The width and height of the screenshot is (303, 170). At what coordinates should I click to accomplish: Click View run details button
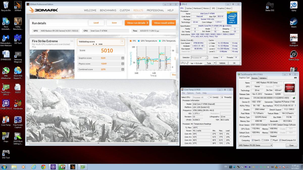pos(137,23)
